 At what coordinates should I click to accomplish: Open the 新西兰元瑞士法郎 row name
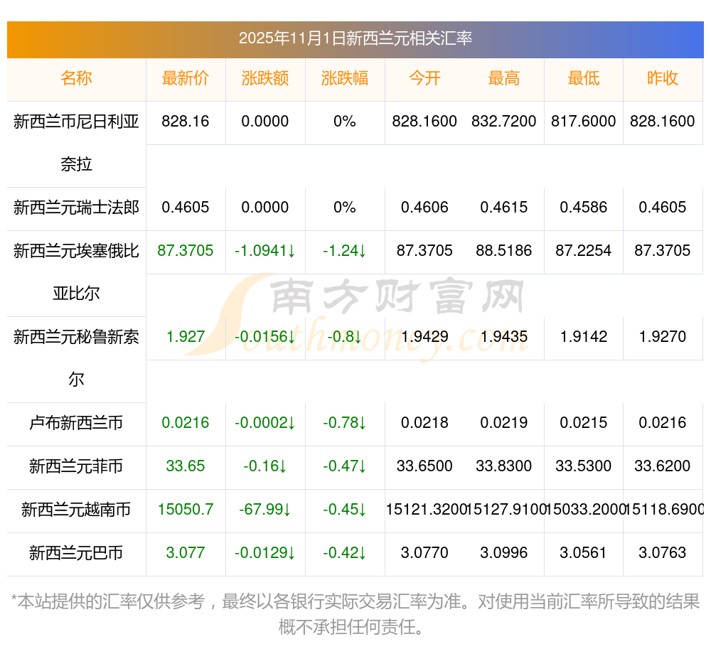pyautogui.click(x=76, y=208)
